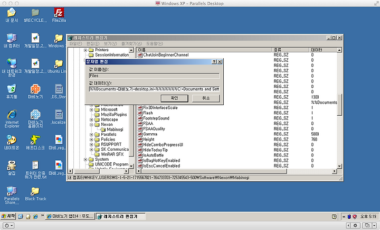Open the 파일(F) menu
This screenshot has height=230, width=380.
tap(75, 43)
